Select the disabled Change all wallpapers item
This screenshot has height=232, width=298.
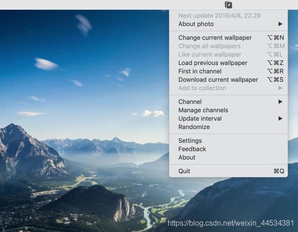click(x=228, y=46)
